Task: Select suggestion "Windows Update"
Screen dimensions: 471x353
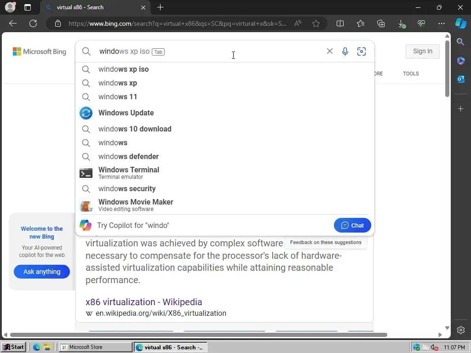Action: click(x=225, y=113)
